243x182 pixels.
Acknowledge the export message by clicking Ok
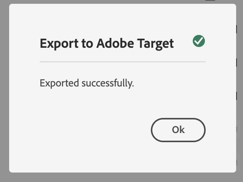click(x=178, y=130)
